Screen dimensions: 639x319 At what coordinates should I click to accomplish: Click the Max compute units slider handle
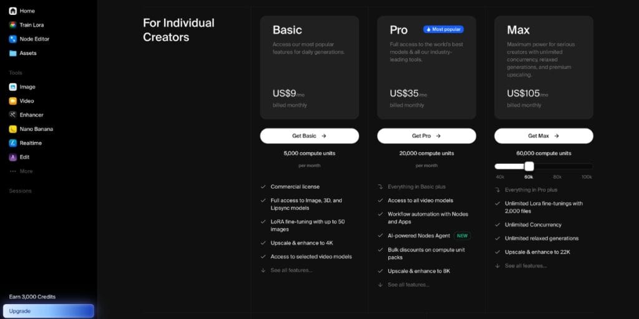pos(529,166)
